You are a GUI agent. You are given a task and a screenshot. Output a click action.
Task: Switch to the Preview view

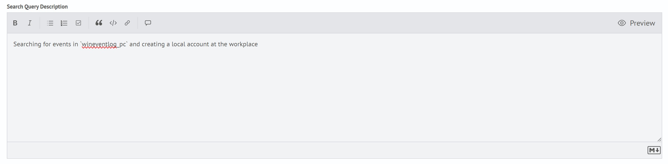[637, 23]
